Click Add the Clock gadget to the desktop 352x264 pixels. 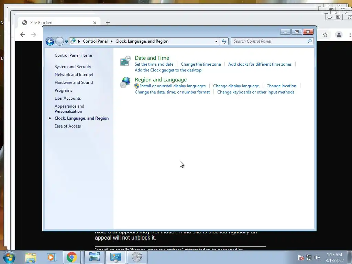pyautogui.click(x=168, y=70)
